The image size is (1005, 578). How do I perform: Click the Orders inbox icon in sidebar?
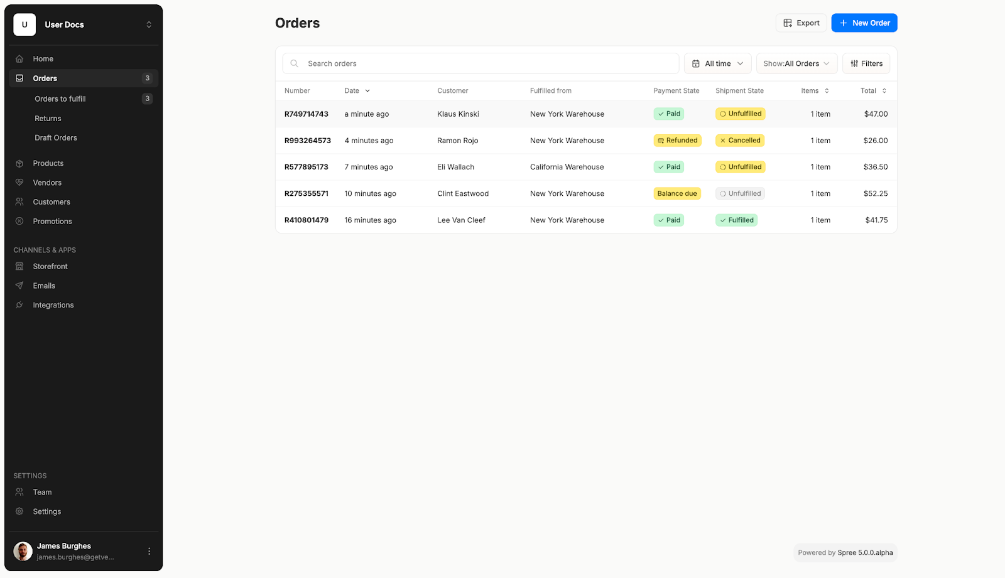click(x=19, y=78)
